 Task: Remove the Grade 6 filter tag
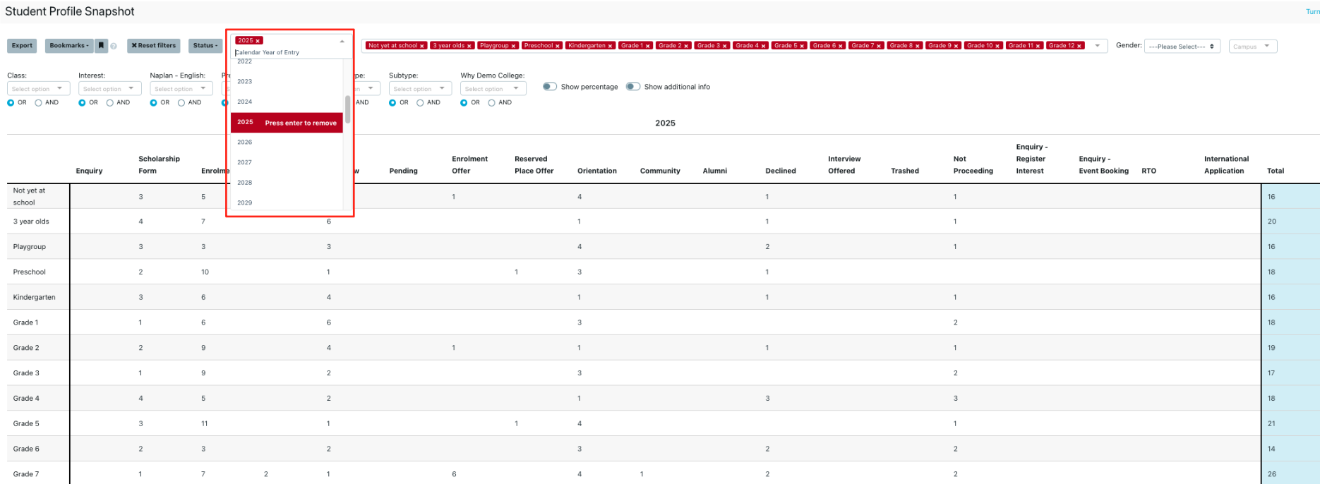pos(840,46)
